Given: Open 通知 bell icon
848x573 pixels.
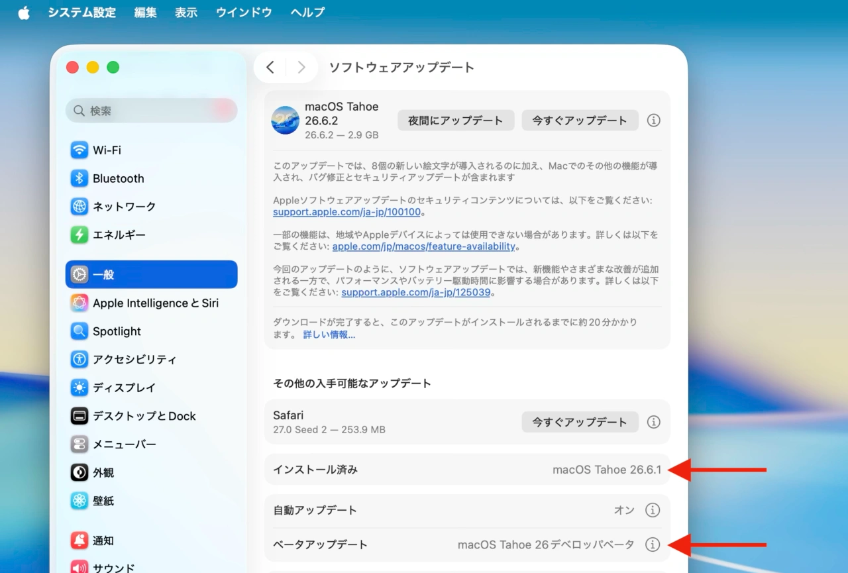Looking at the screenshot, I should (79, 541).
